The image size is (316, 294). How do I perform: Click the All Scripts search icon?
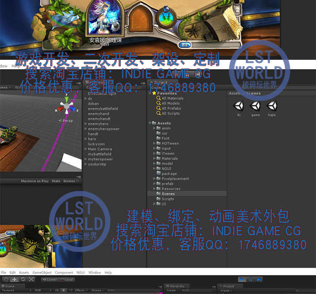pyautogui.click(x=158, y=113)
